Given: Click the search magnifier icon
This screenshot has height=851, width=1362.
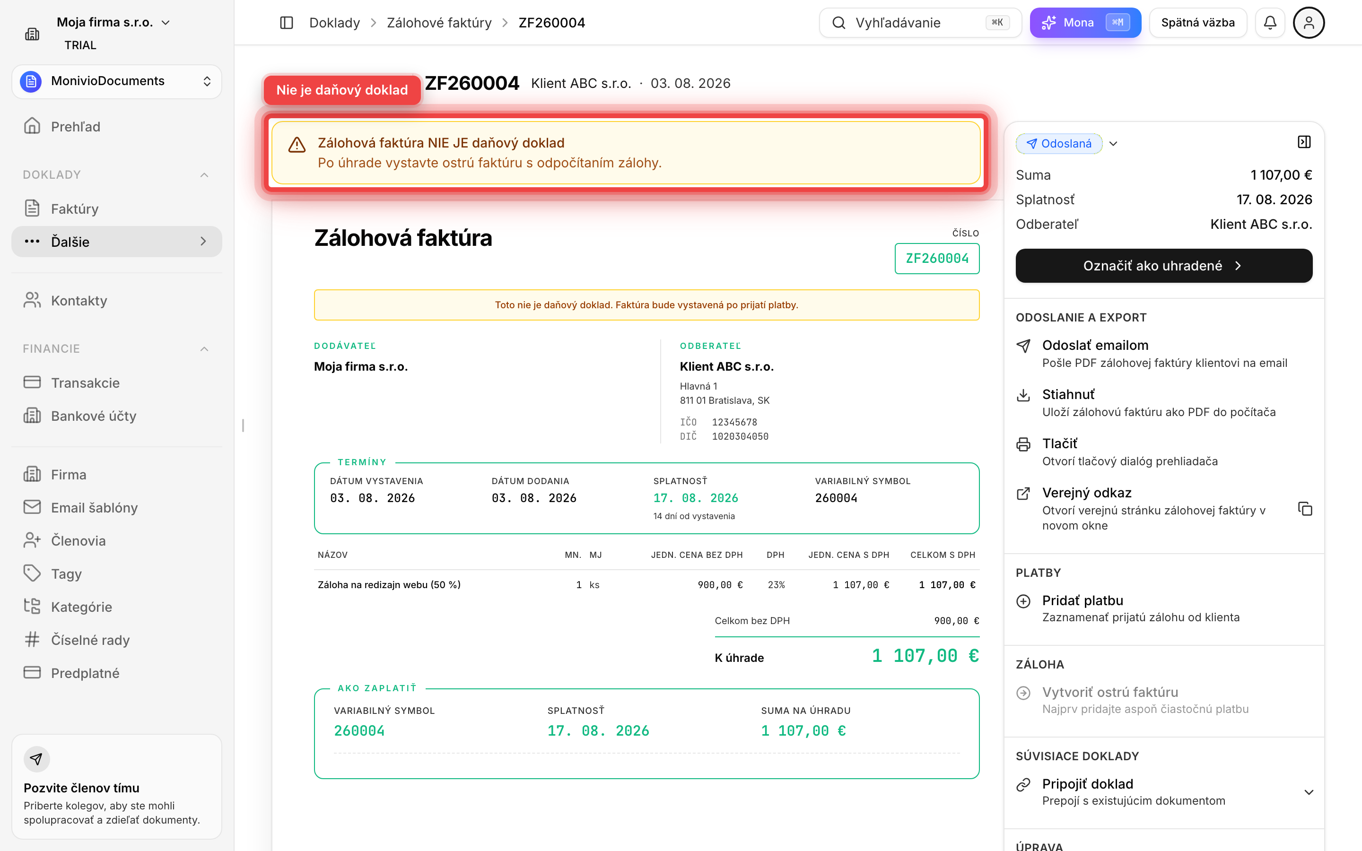Looking at the screenshot, I should pos(838,23).
